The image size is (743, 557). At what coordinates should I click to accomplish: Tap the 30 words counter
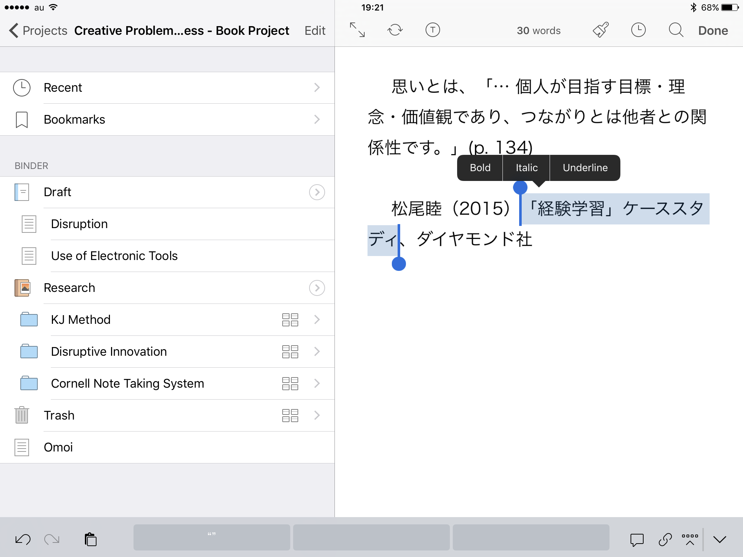[539, 30]
